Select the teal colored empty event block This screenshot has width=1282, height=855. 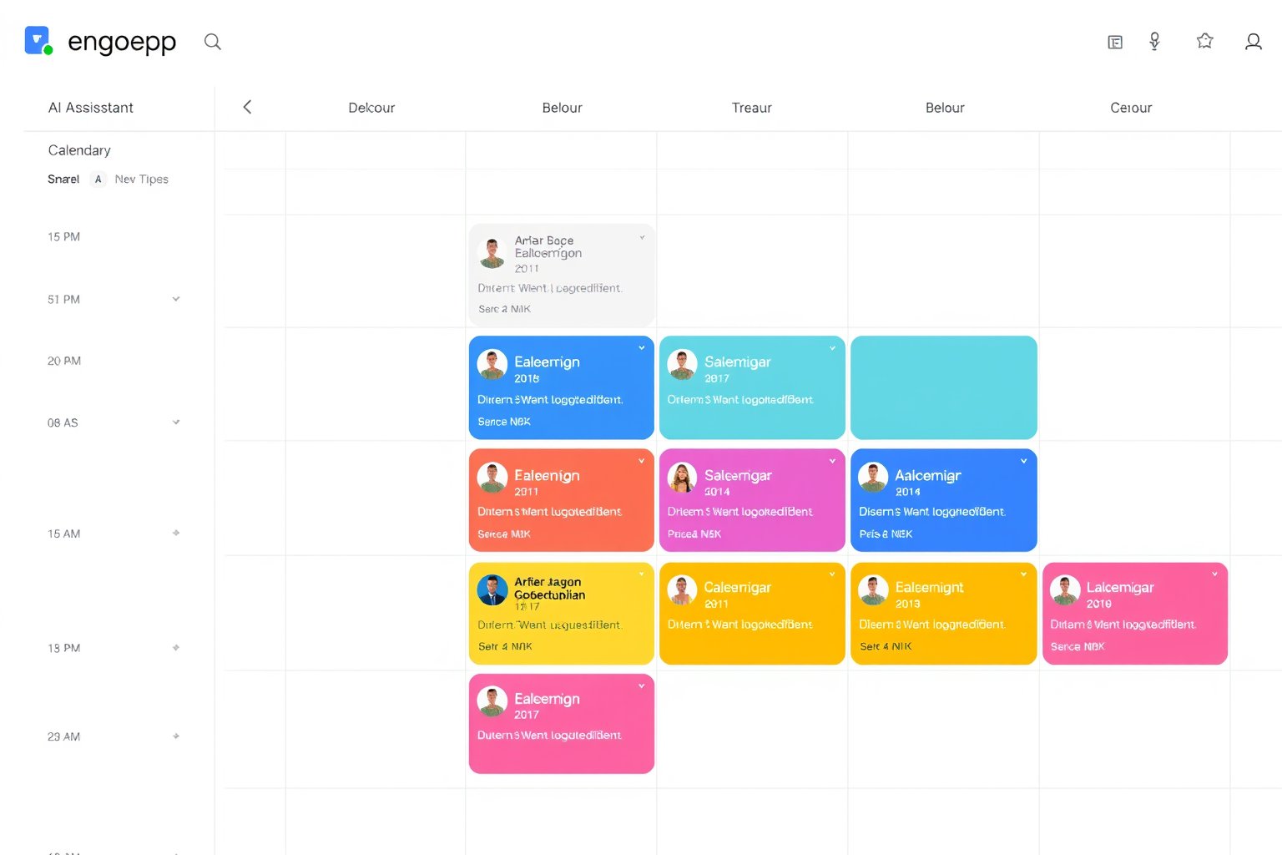pos(943,387)
